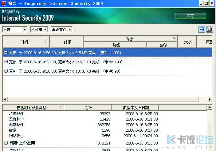Minimize the Kaspersky report window
Image resolution: width=216 pixels, height=151 pixels.
coord(201,3)
